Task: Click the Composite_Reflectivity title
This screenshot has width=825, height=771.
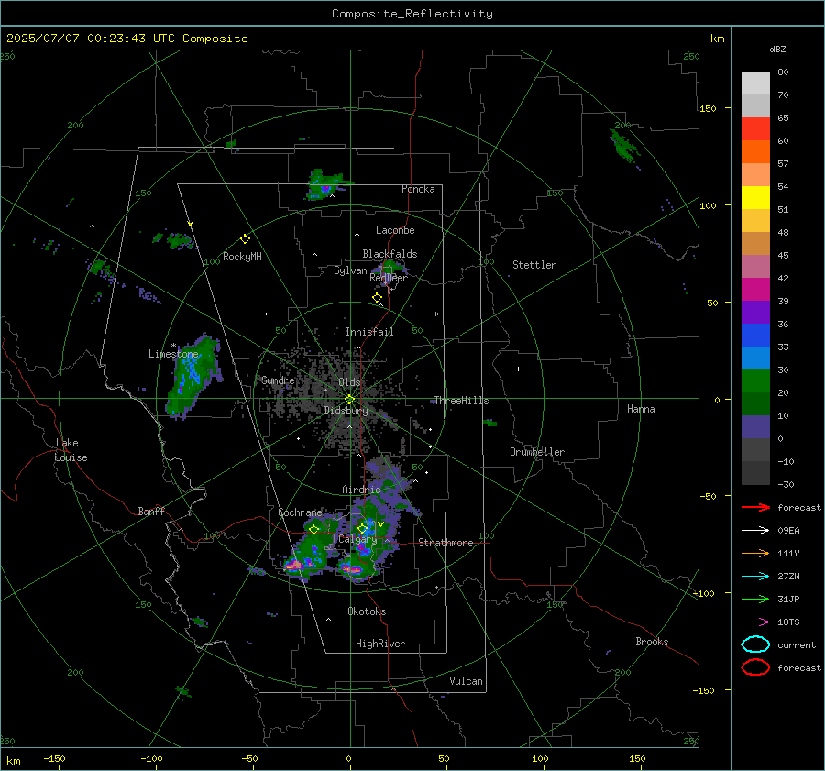Action: [x=412, y=14]
